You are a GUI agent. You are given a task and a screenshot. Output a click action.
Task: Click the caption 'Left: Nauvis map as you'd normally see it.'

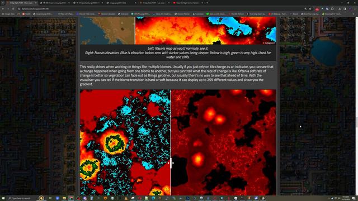178,49
